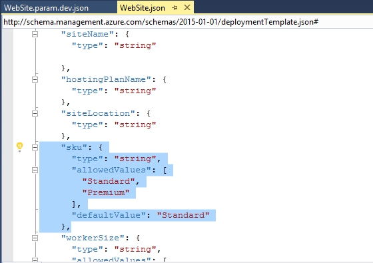The width and height of the screenshot is (373, 263).
Task: Close the WebSite.json tab
Action: tap(187, 7)
